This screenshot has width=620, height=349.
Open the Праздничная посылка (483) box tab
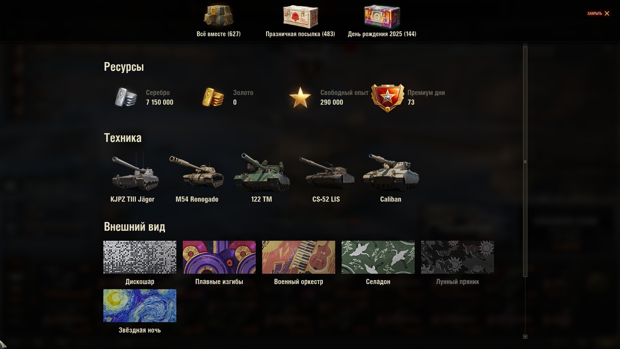300,21
